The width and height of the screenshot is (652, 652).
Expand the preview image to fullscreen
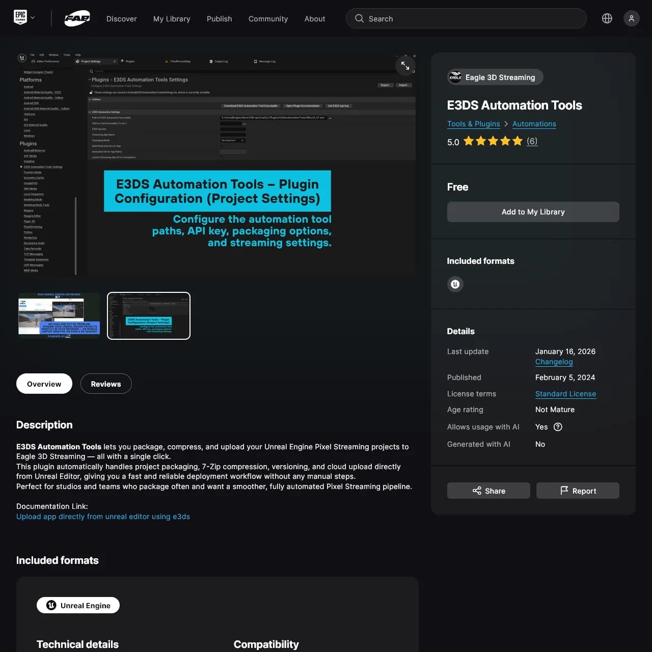[x=405, y=65]
